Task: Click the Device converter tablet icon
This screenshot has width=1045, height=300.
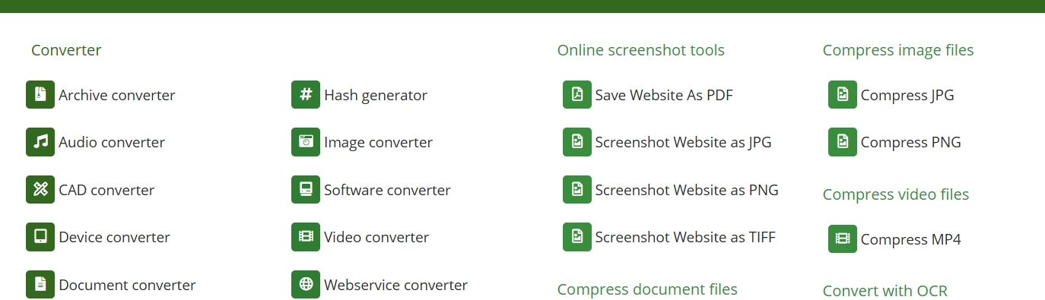Action: [40, 237]
